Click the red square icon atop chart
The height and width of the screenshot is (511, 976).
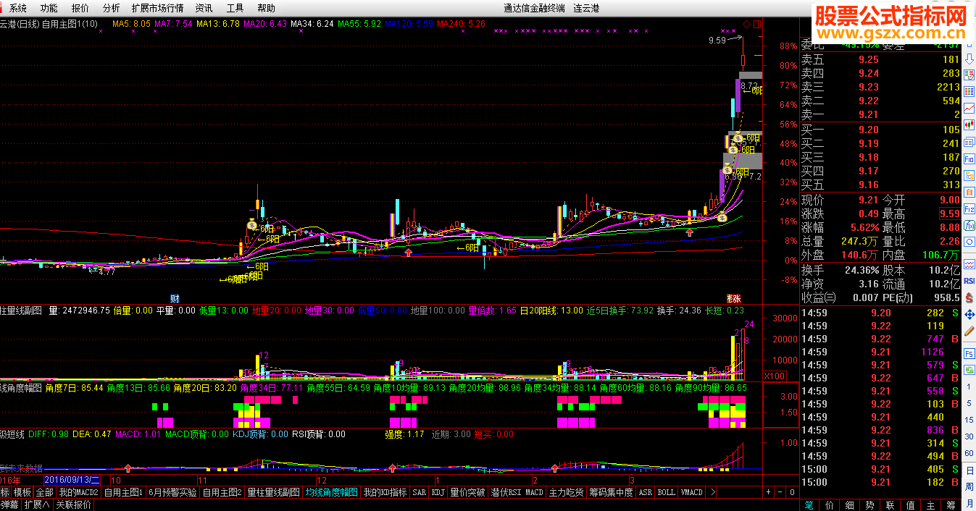(756, 24)
